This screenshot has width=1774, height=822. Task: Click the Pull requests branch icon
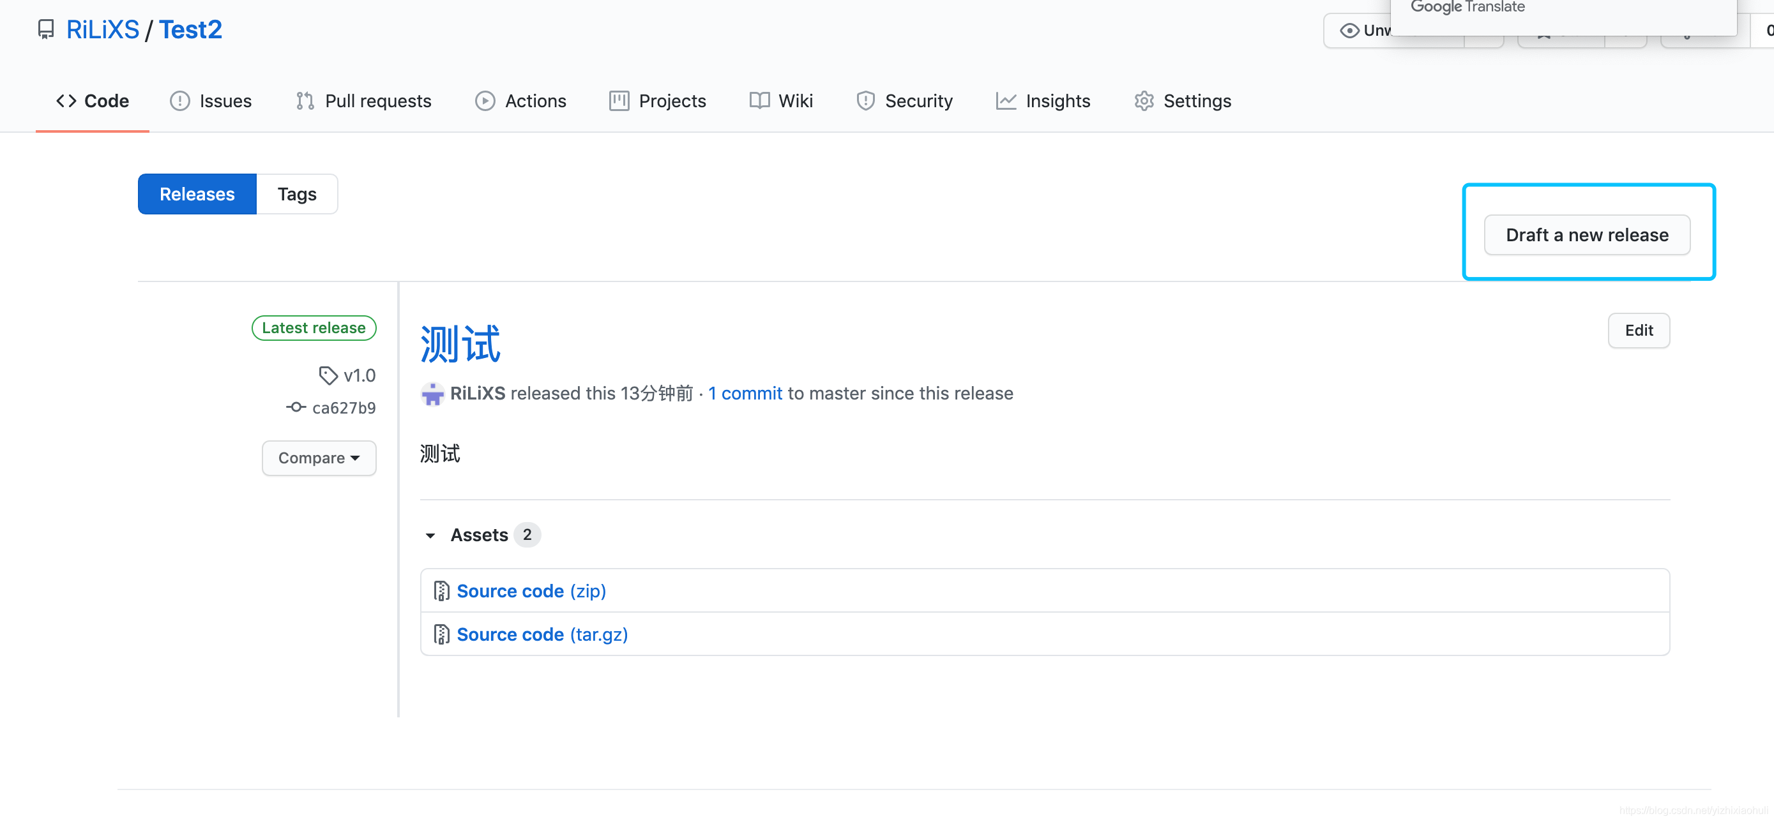[305, 101]
